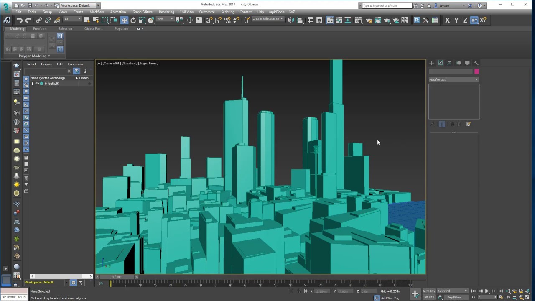Click the pink object color swatch
The image size is (535, 301).
(x=476, y=71)
